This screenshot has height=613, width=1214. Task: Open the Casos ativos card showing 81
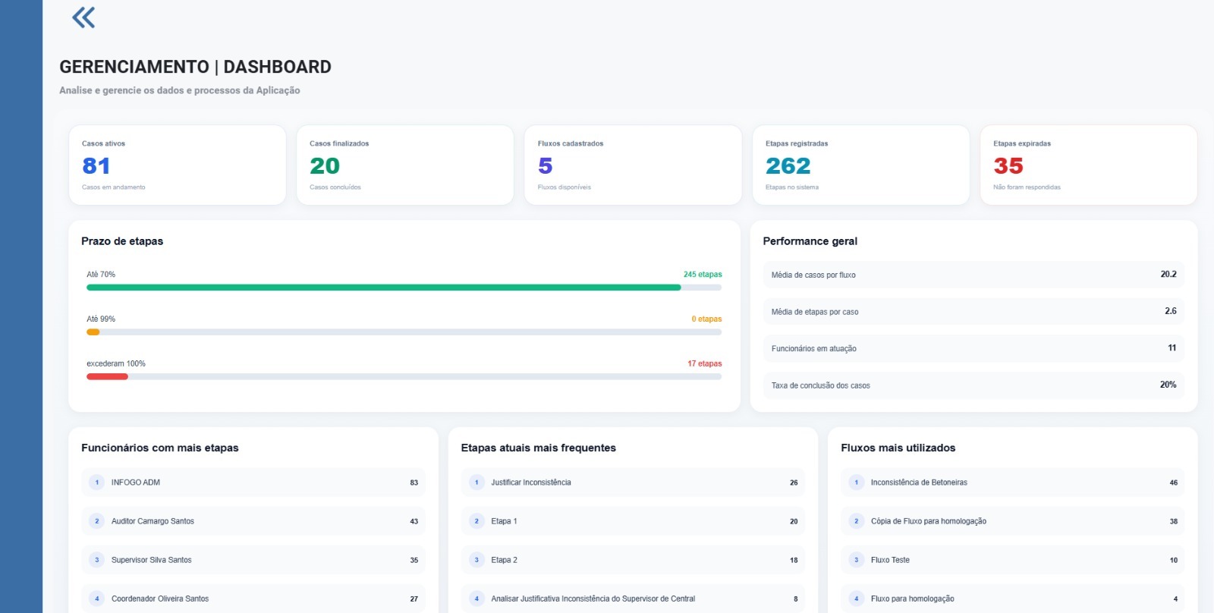coord(178,165)
